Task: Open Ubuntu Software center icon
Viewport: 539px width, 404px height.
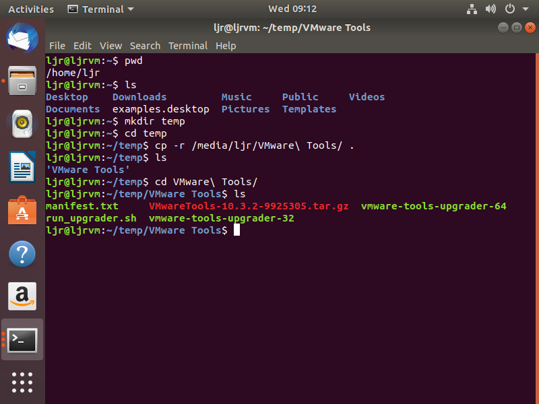Action: click(22, 211)
